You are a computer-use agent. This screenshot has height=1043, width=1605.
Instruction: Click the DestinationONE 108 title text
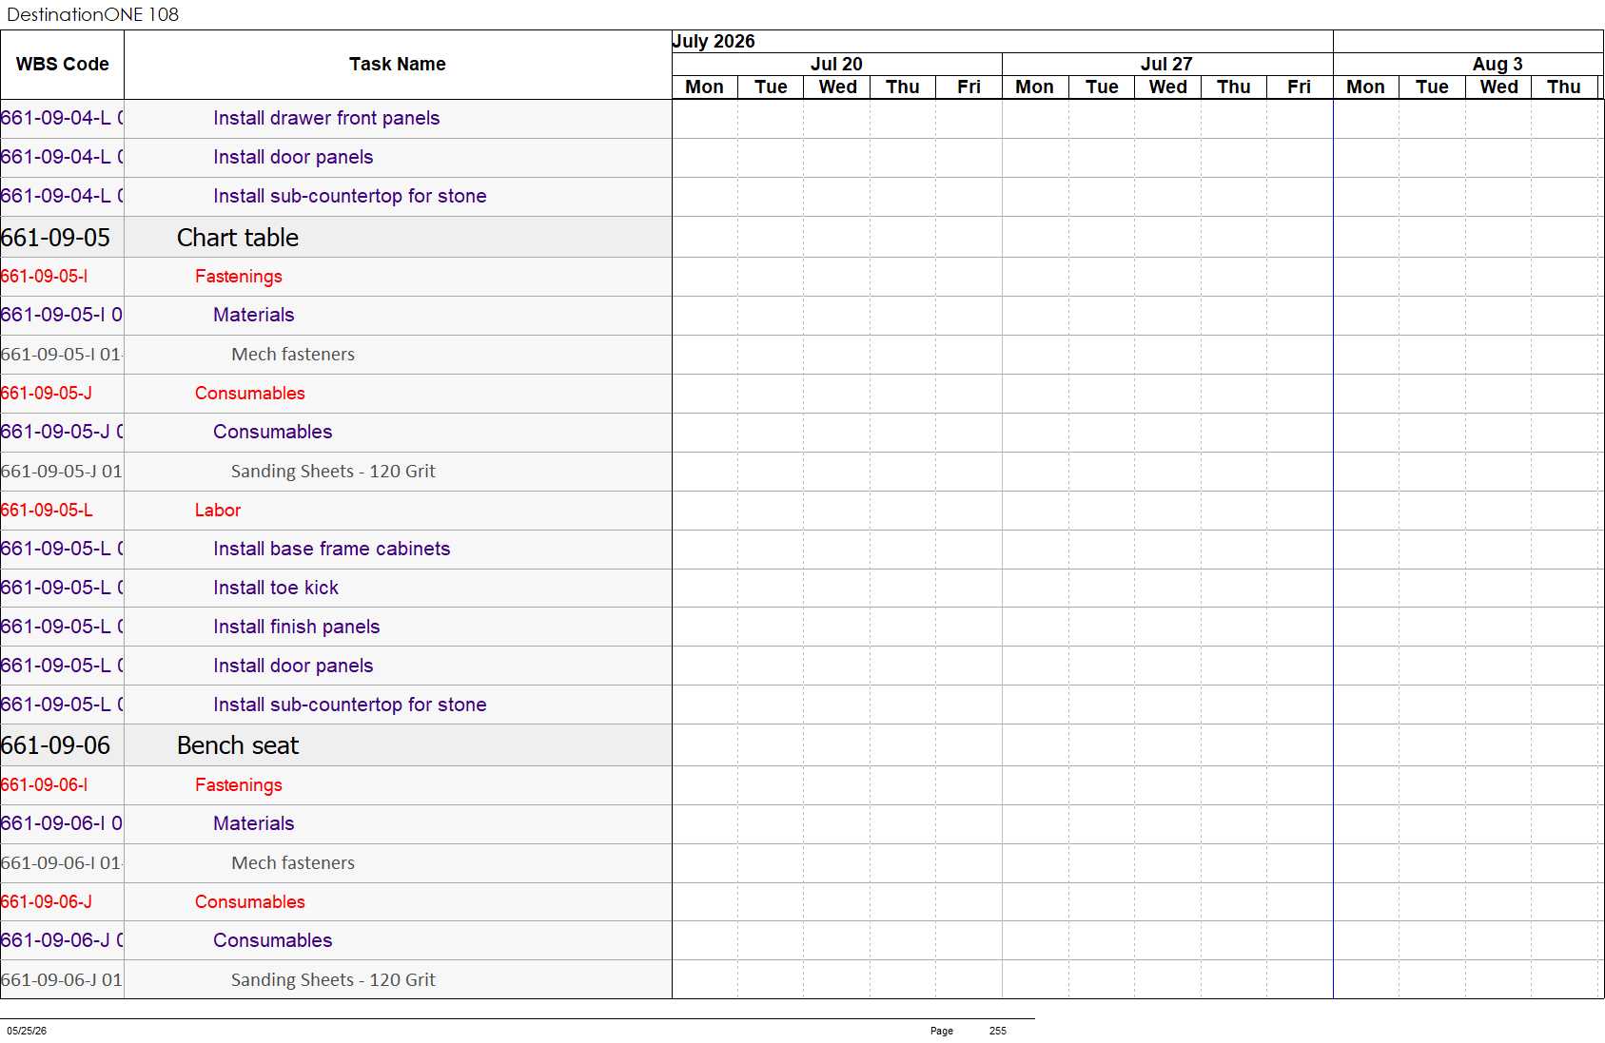click(x=92, y=14)
